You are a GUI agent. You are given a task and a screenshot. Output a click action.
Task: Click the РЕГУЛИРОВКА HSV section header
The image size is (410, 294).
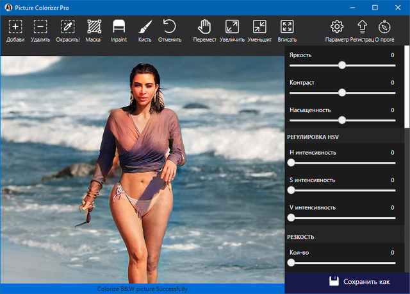pyautogui.click(x=313, y=137)
